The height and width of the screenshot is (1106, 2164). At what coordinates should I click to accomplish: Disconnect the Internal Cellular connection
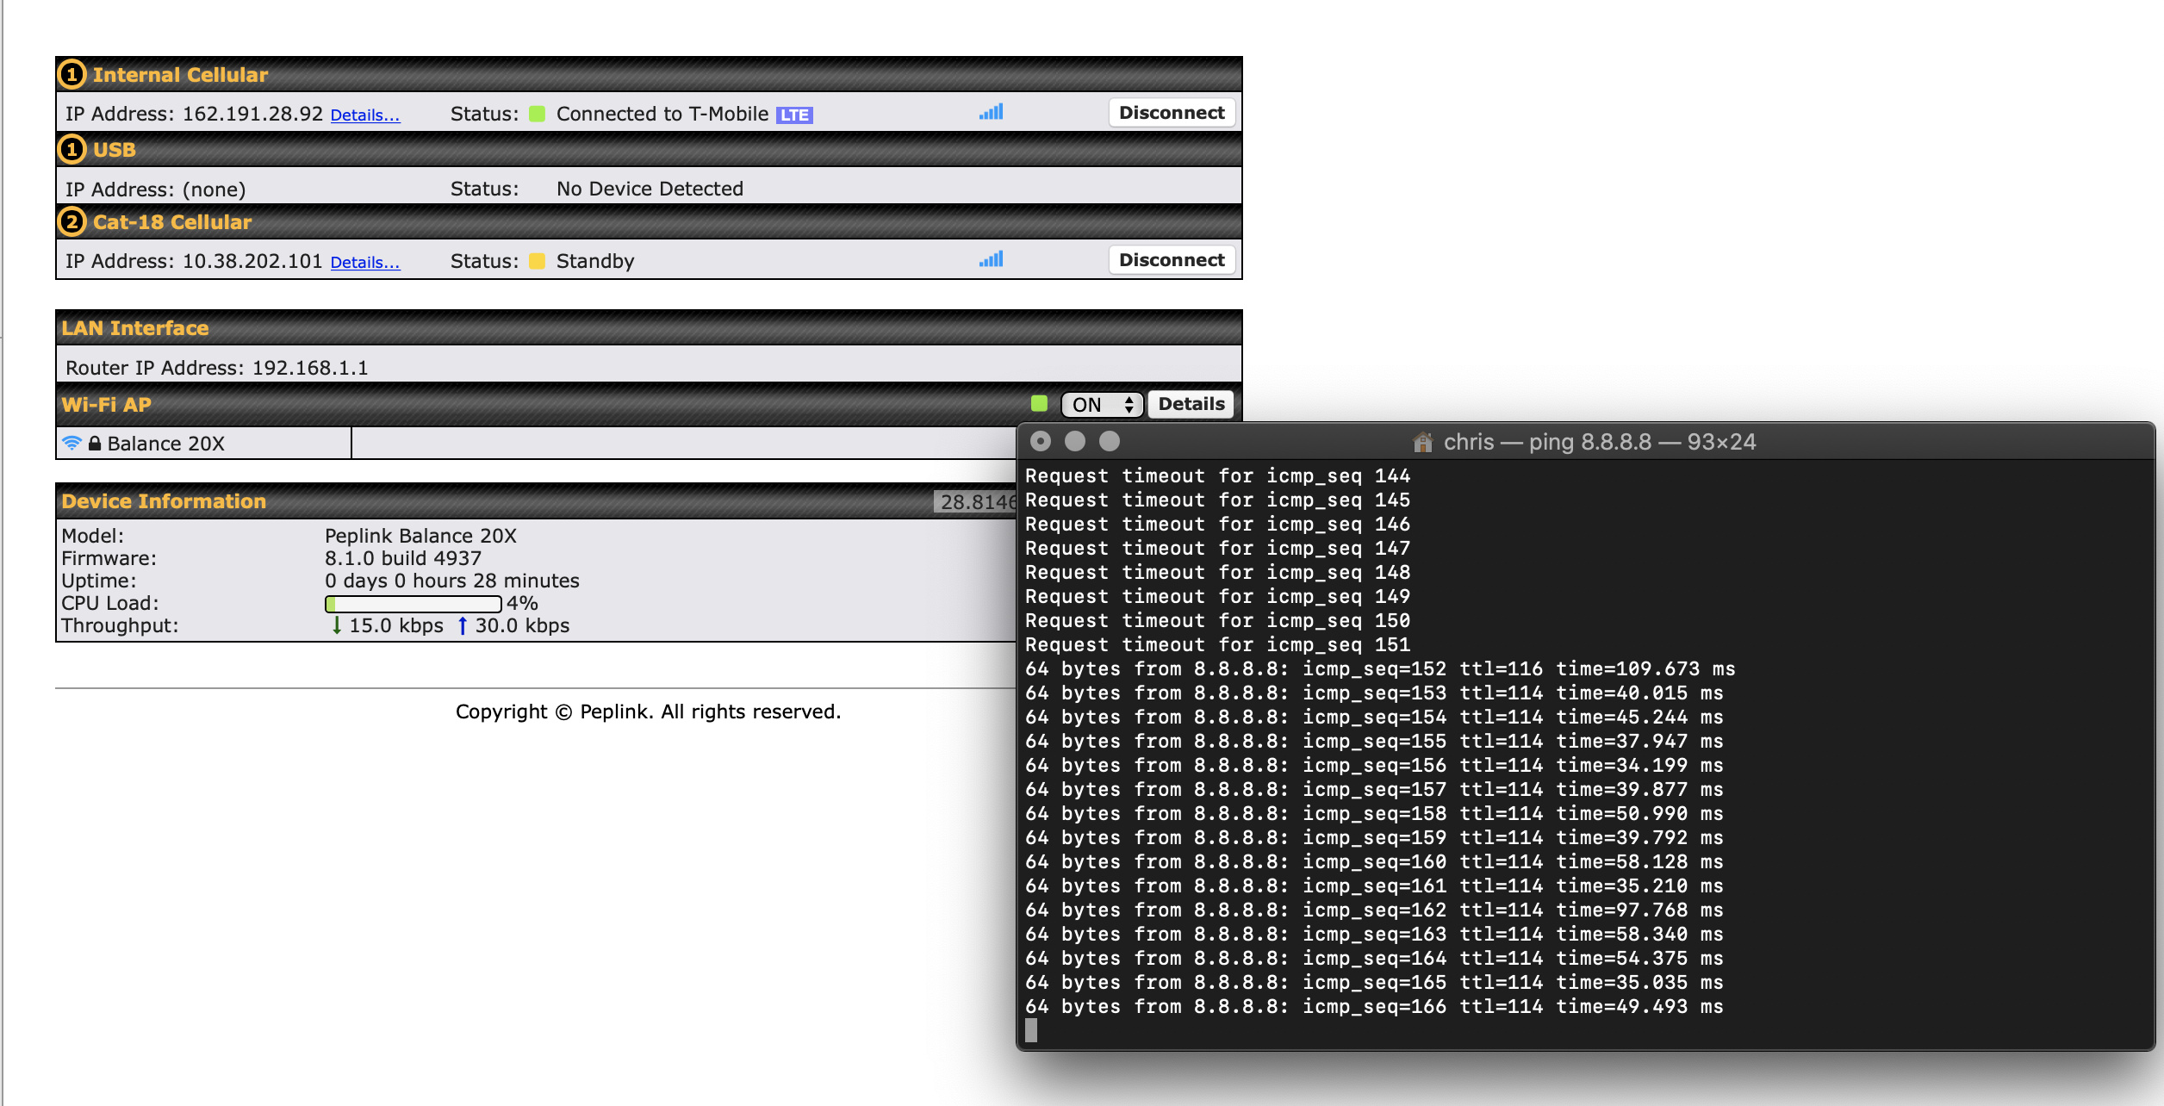click(x=1171, y=113)
